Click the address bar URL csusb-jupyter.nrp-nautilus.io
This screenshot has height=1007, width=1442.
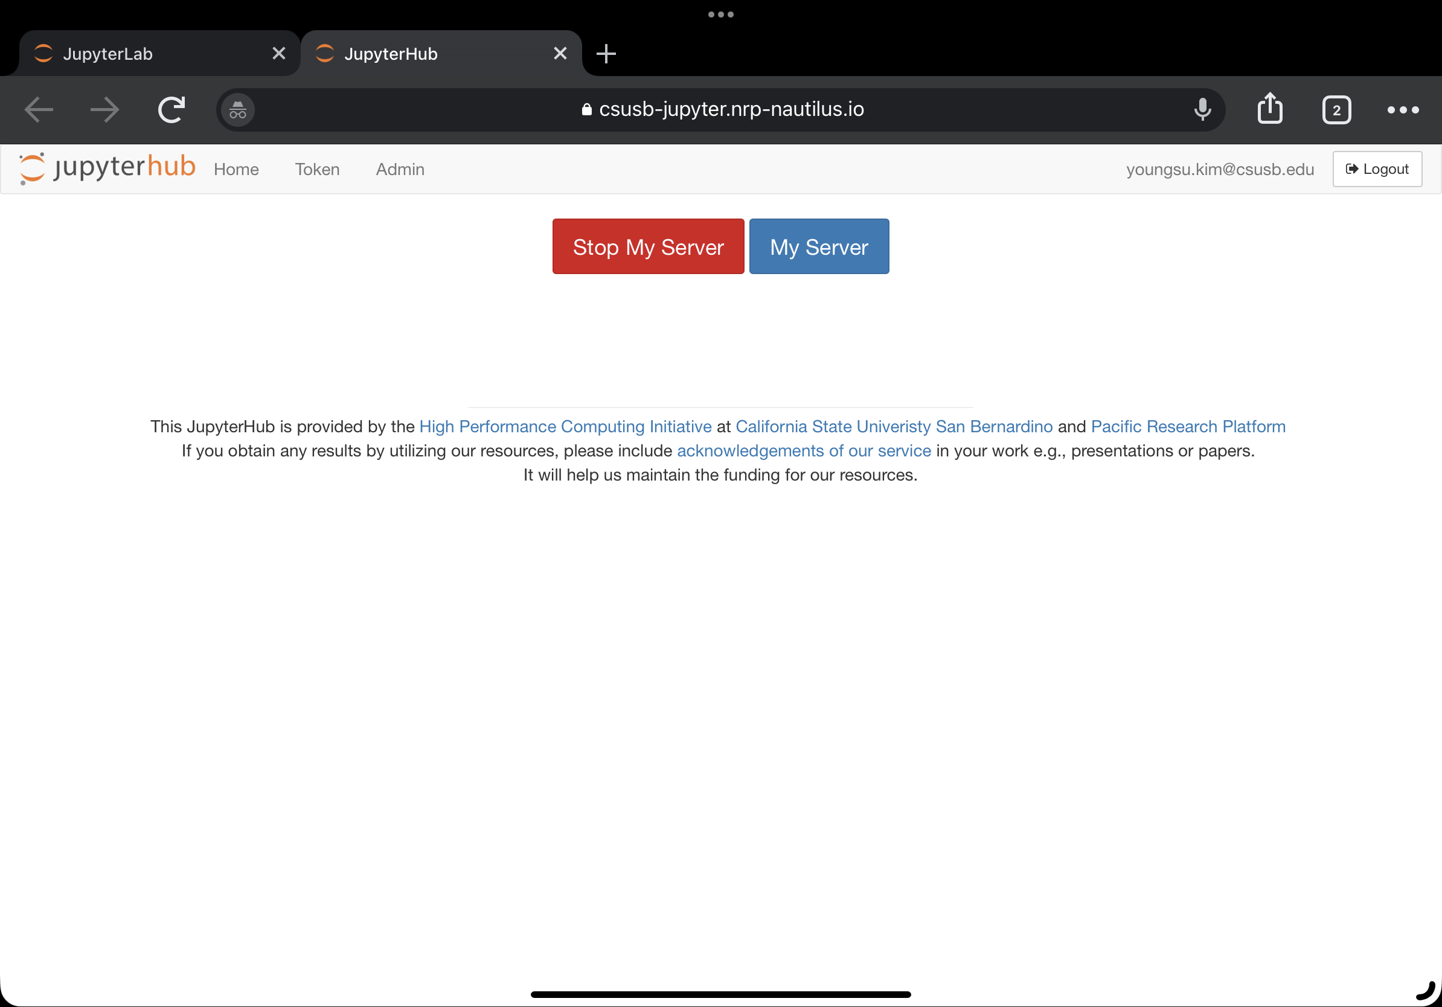731,110
